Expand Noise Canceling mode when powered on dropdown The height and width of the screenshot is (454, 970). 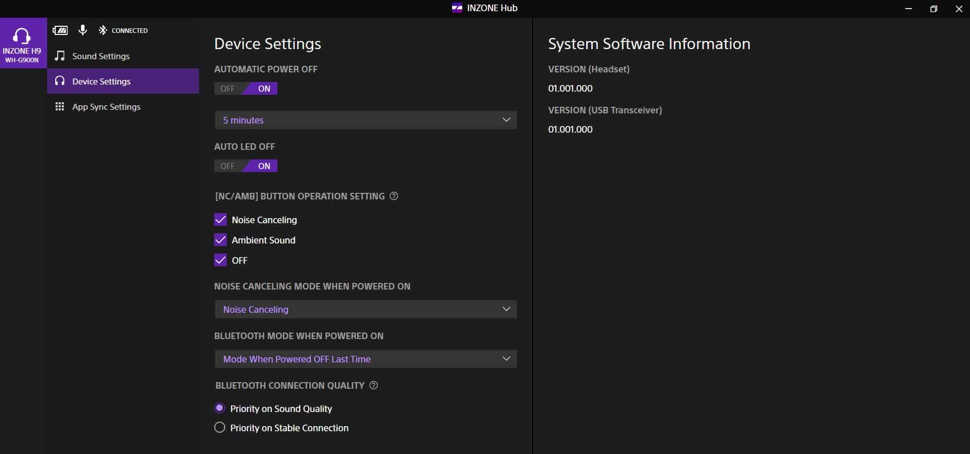(x=366, y=309)
